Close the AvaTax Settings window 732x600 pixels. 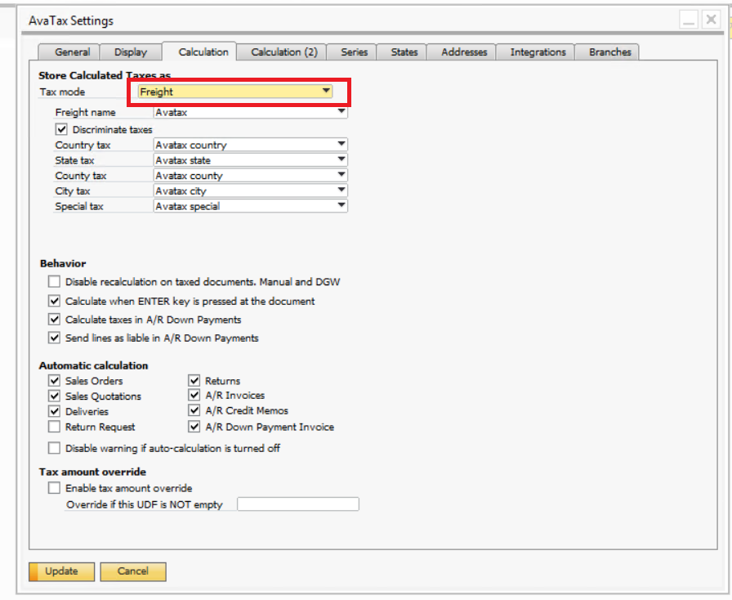tap(712, 20)
